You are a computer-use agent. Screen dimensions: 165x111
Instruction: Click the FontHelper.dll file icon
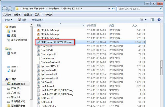pyautogui.click(x=38, y=54)
